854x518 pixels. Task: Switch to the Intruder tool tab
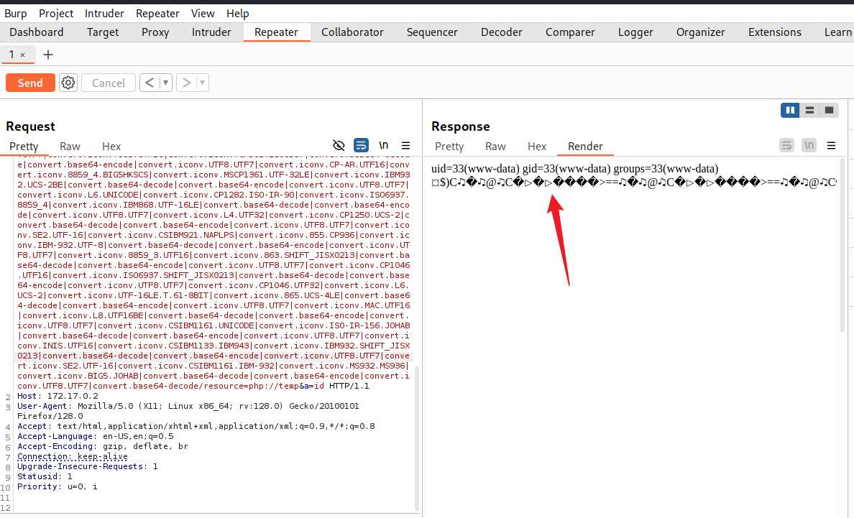(211, 32)
